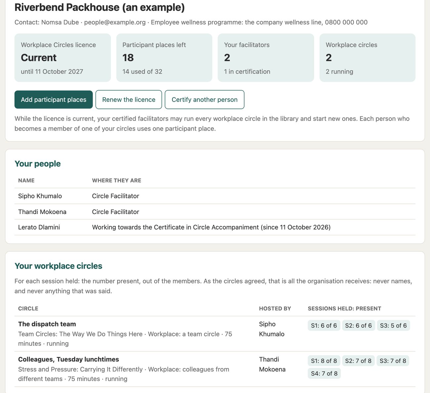The height and width of the screenshot is (393, 430).
Task: Click the Workplace Circles licence card
Action: point(63,58)
